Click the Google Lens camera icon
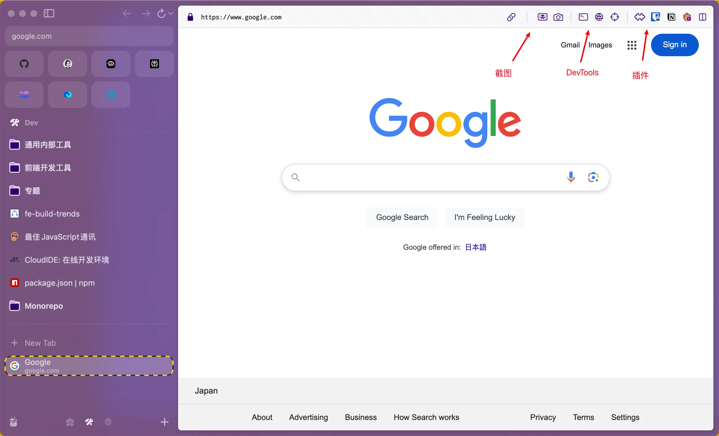This screenshot has width=719, height=436. [593, 177]
